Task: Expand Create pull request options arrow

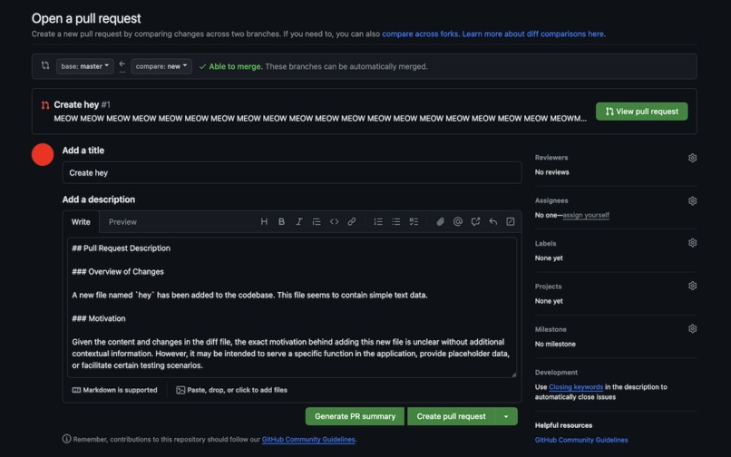Action: pyautogui.click(x=506, y=416)
